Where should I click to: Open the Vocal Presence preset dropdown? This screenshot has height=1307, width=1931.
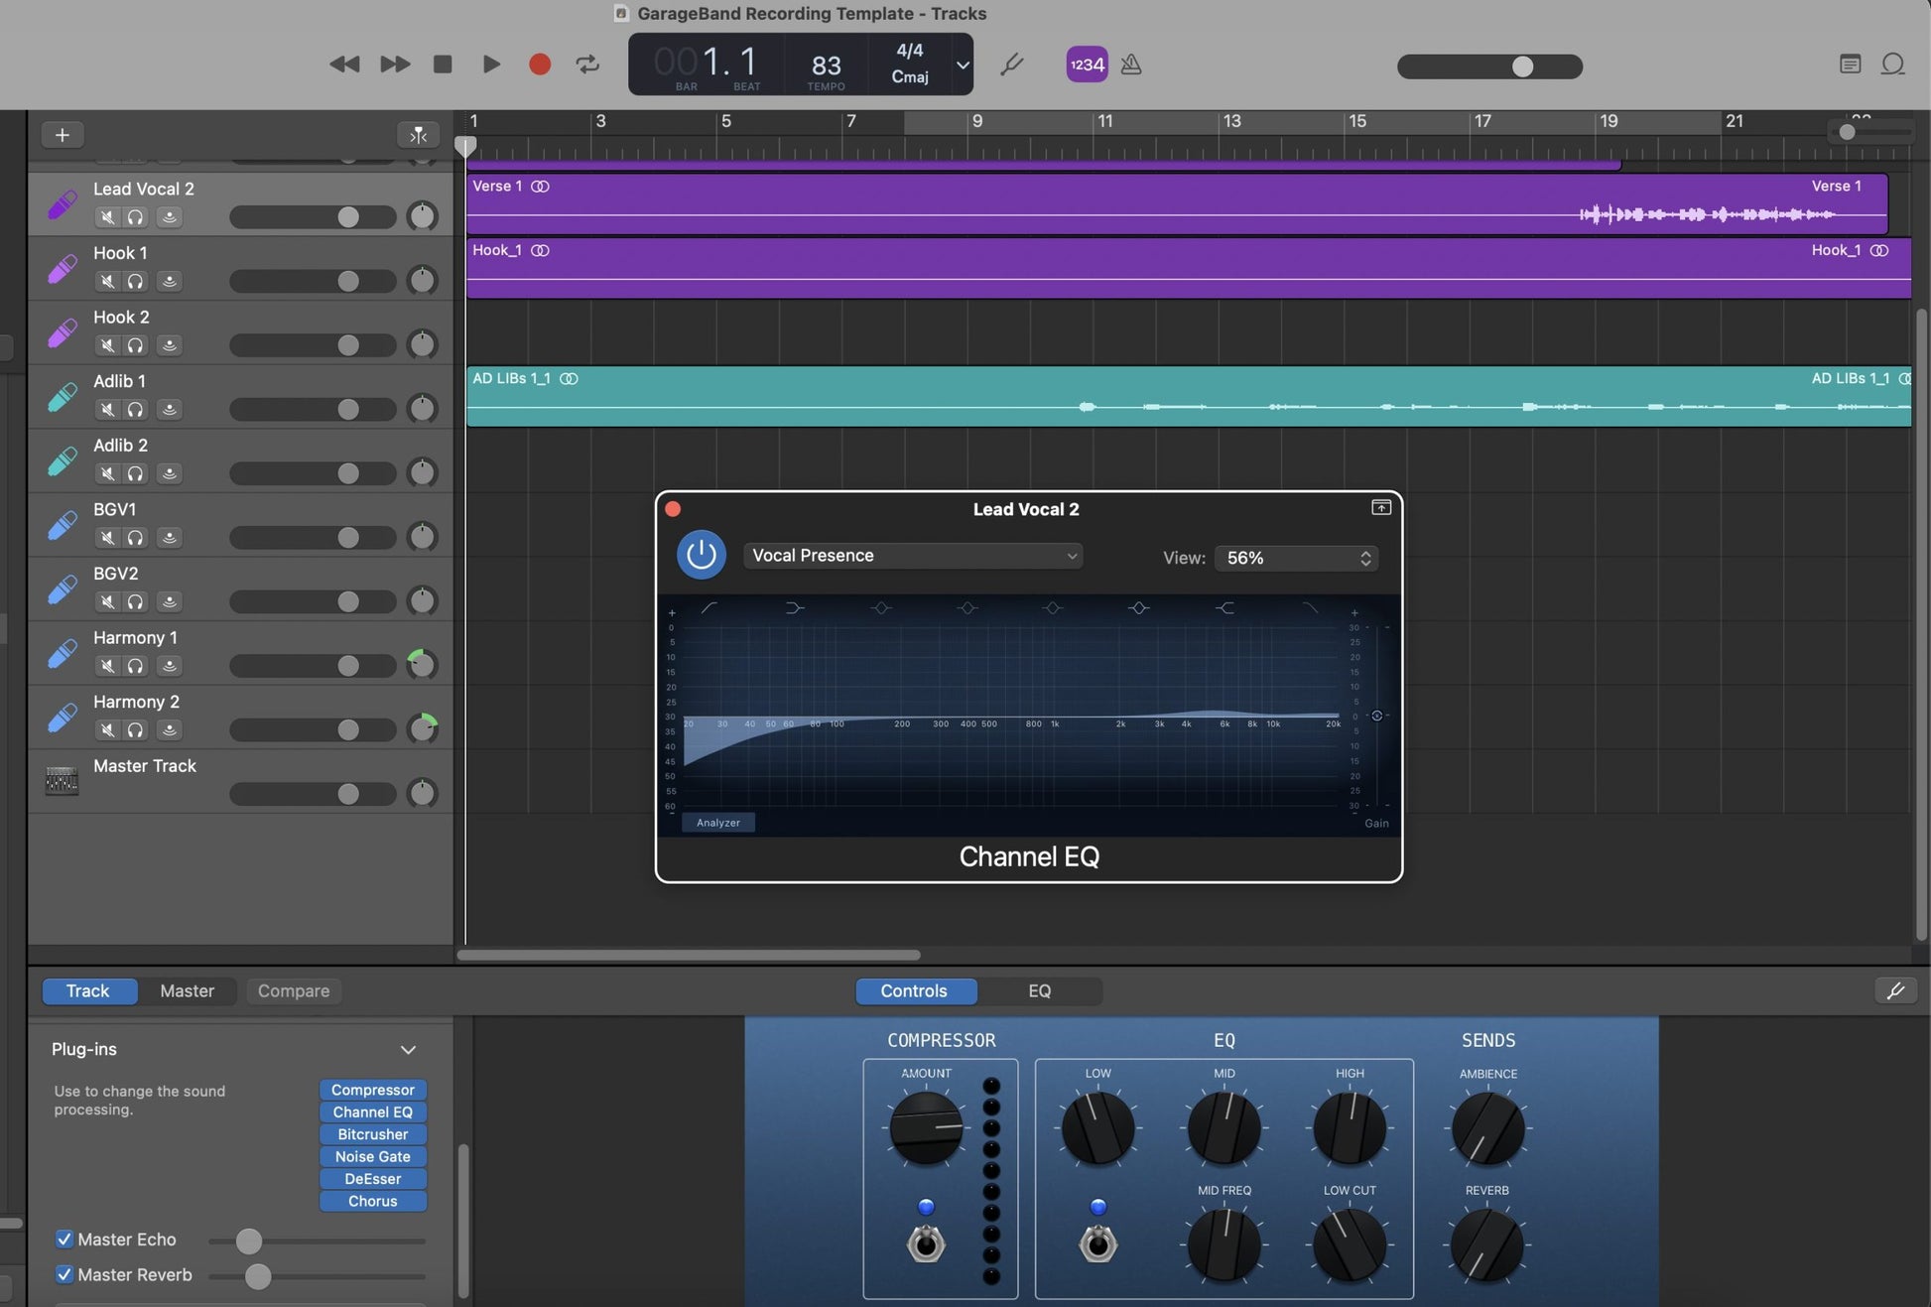[913, 556]
